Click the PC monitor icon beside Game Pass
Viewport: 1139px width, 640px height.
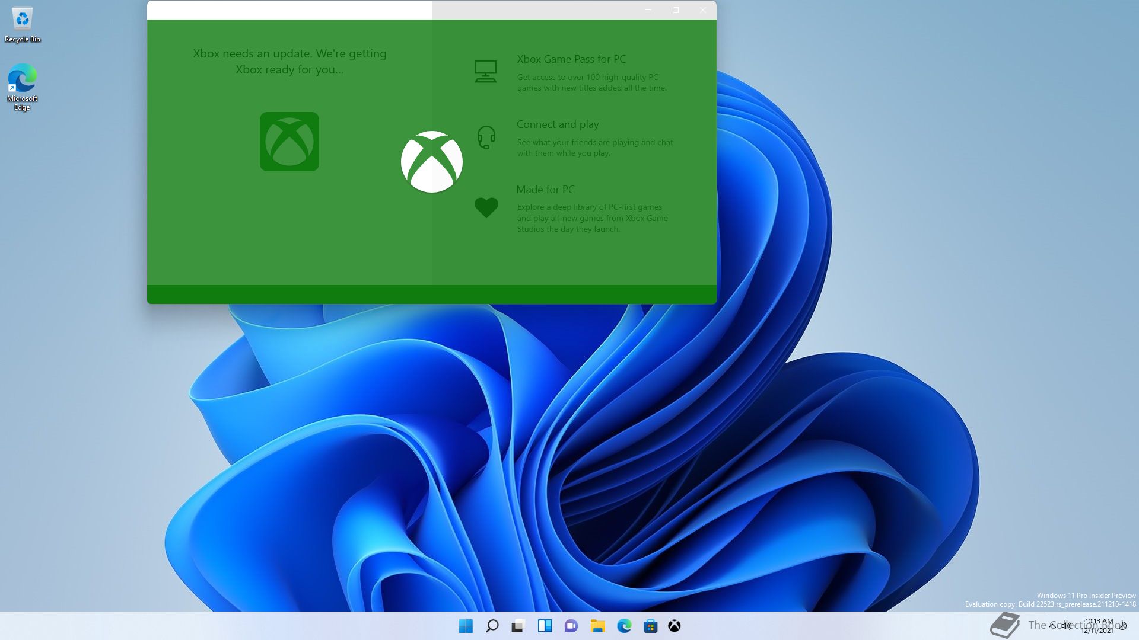(486, 72)
